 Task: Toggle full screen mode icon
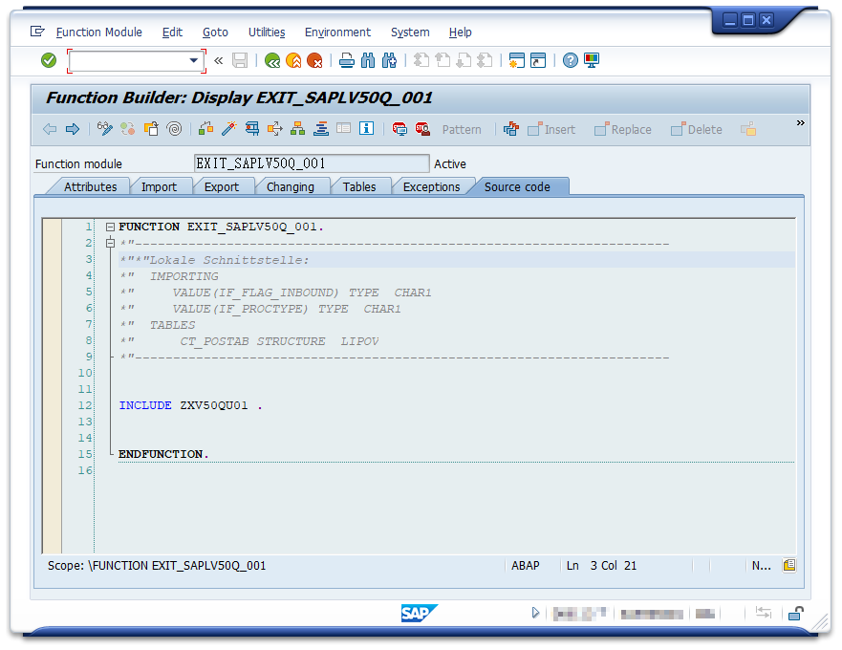[x=344, y=129]
